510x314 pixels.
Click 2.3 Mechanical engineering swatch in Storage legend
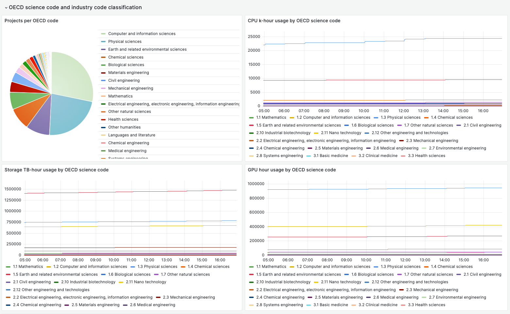(158, 297)
